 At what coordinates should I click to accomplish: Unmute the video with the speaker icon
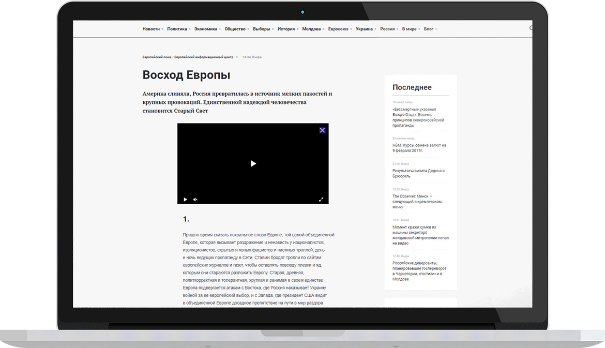[x=195, y=200]
